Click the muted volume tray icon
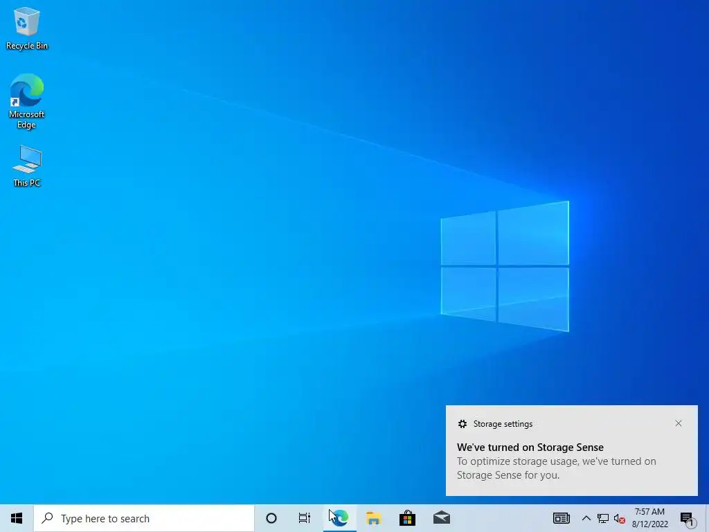 pos(620,518)
